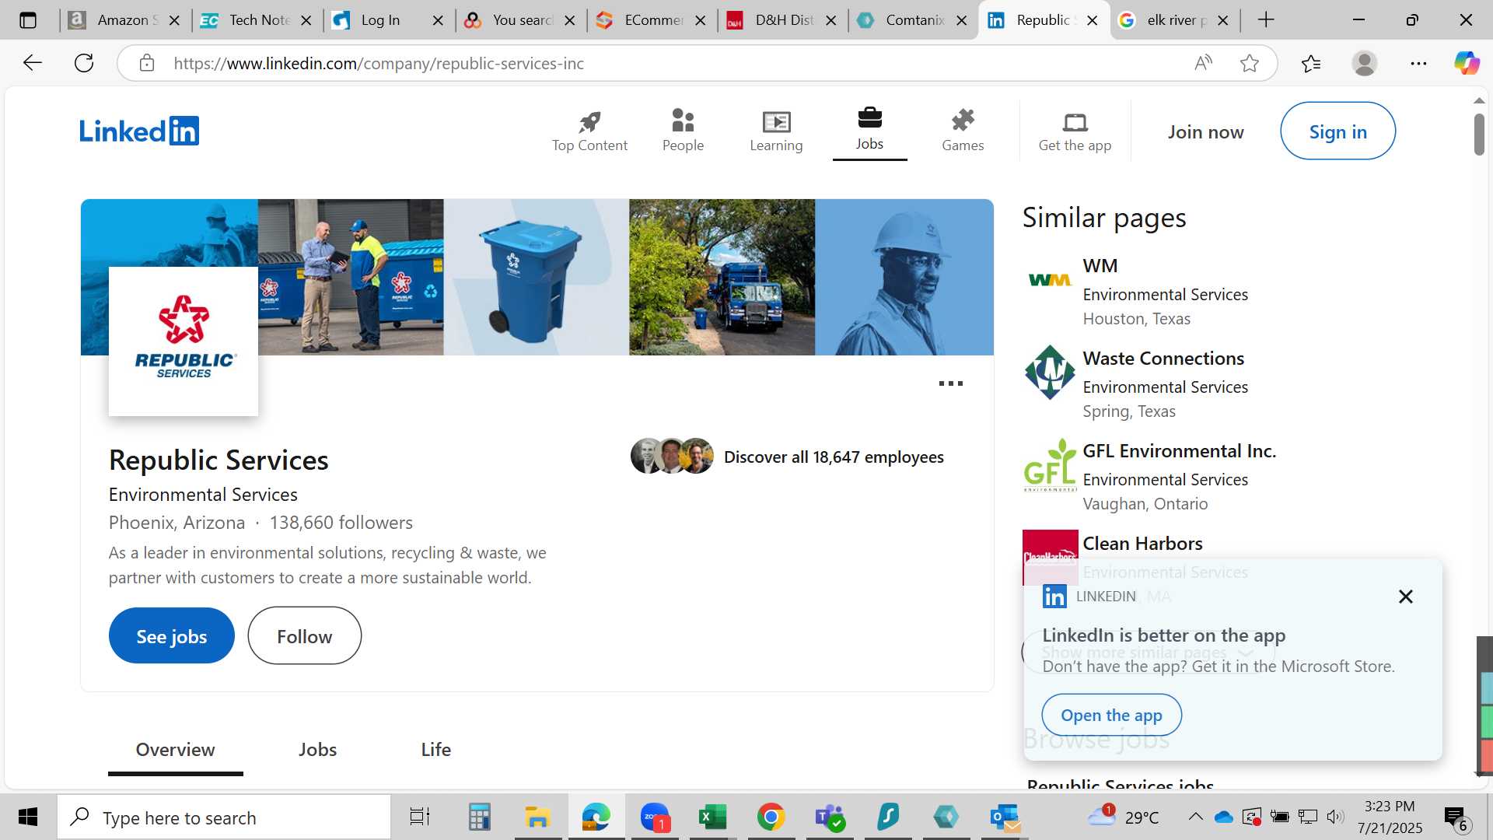Click Discover all 18,647 employees link

(x=834, y=457)
